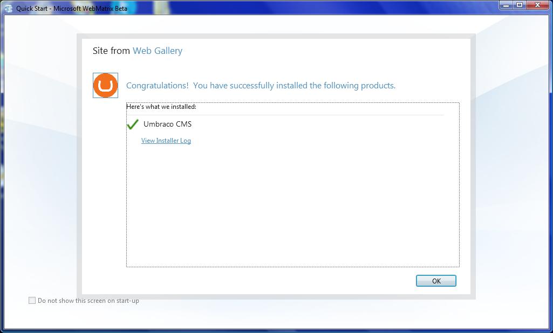Select the Umbraco CMS list entry
Viewport: 553px width, 333px height.
tap(168, 124)
